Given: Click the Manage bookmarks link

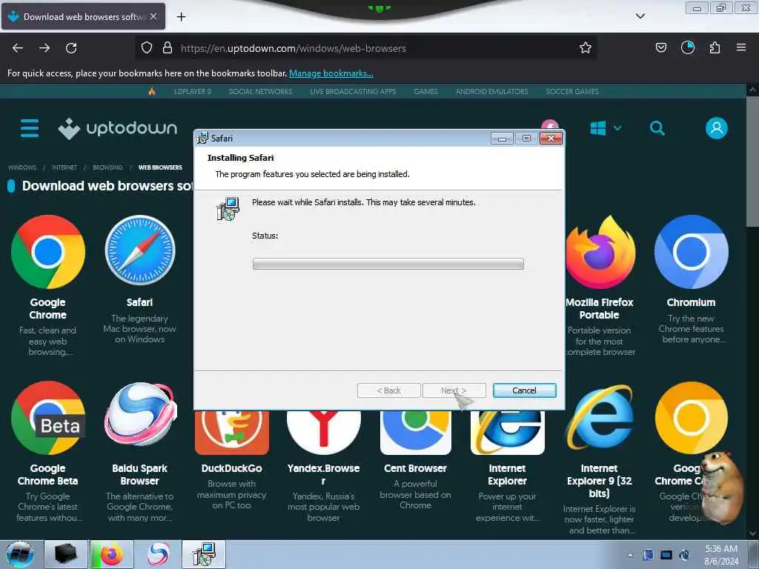Looking at the screenshot, I should [x=331, y=73].
